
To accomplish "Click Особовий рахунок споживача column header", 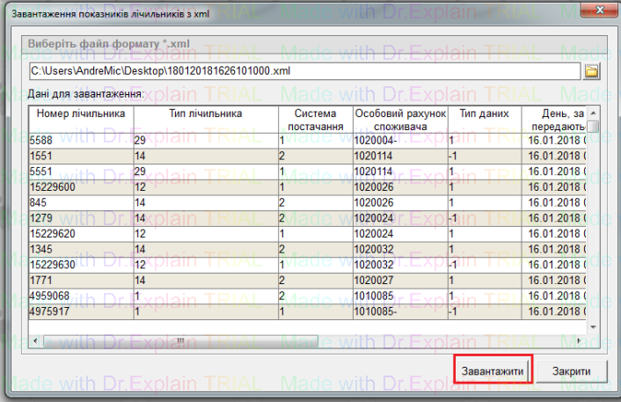I will [x=400, y=119].
